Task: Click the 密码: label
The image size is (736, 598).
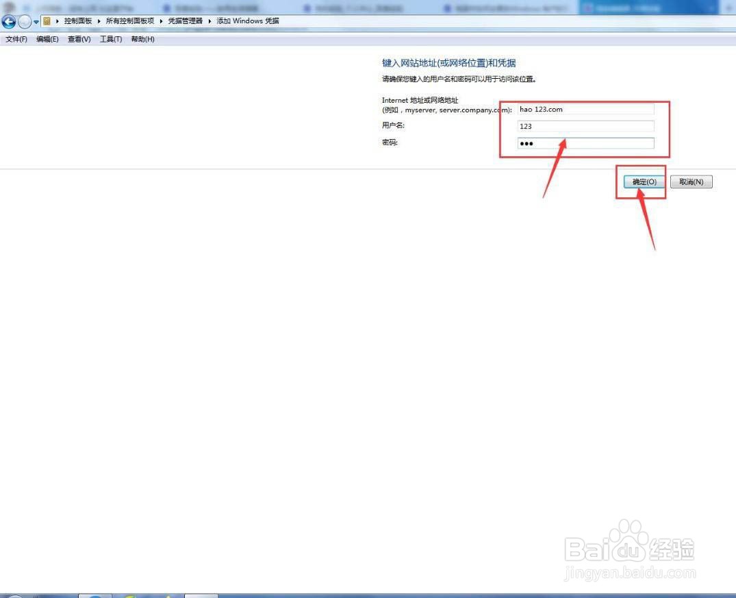Action: click(390, 142)
